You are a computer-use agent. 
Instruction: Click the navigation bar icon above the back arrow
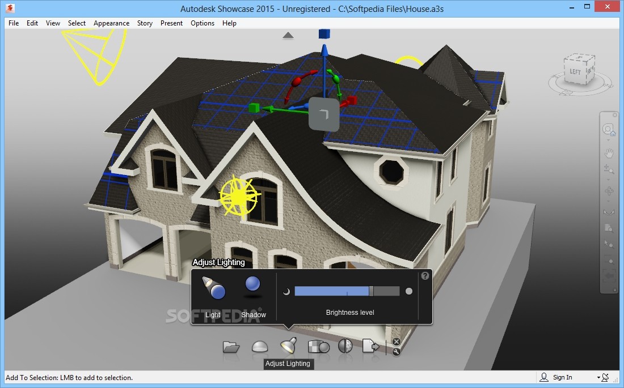[609, 261]
